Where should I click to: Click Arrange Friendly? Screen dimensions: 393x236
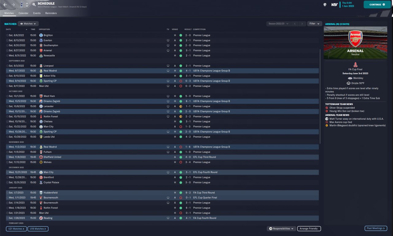coord(309,229)
